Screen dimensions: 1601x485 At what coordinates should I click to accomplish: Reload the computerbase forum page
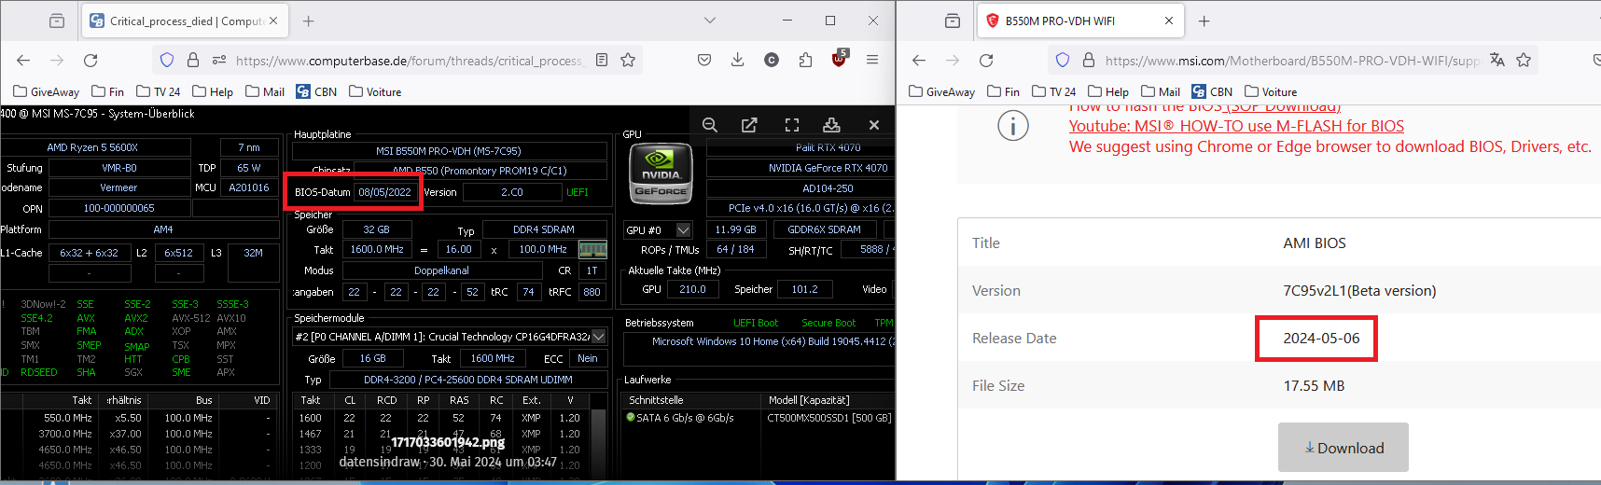tap(90, 60)
